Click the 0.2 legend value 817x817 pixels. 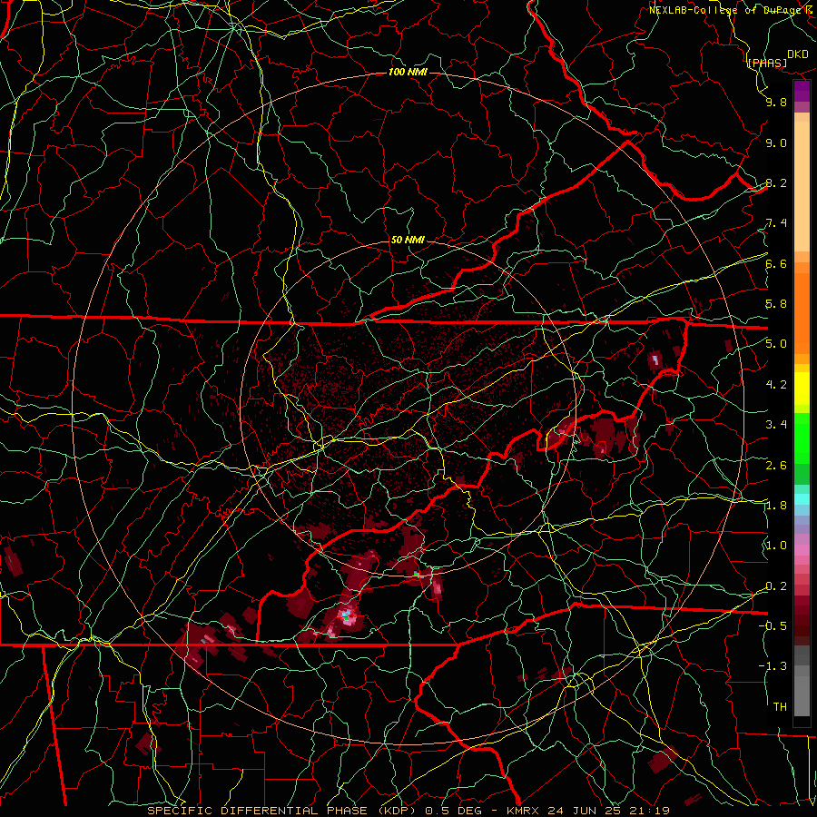click(776, 586)
